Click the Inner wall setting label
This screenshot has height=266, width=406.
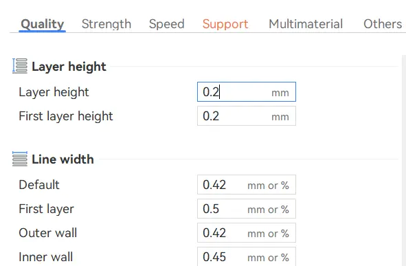(x=46, y=257)
